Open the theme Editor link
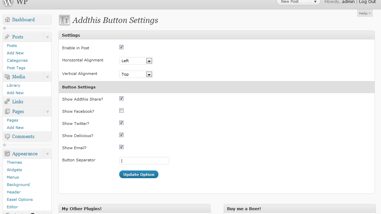The width and height of the screenshot is (381, 214). click(12, 207)
